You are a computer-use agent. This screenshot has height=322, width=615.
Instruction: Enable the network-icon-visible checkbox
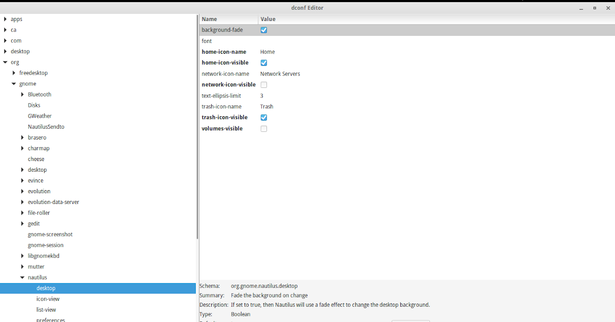pyautogui.click(x=264, y=85)
